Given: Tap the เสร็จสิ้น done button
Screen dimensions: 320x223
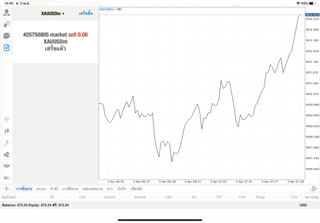Looking at the screenshot, I should point(85,13).
